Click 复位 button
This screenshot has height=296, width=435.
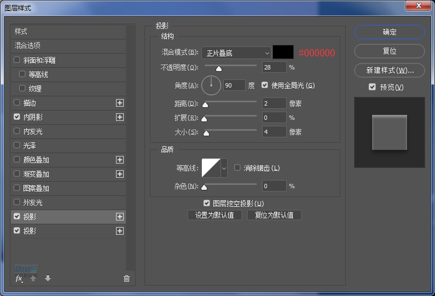[390, 51]
